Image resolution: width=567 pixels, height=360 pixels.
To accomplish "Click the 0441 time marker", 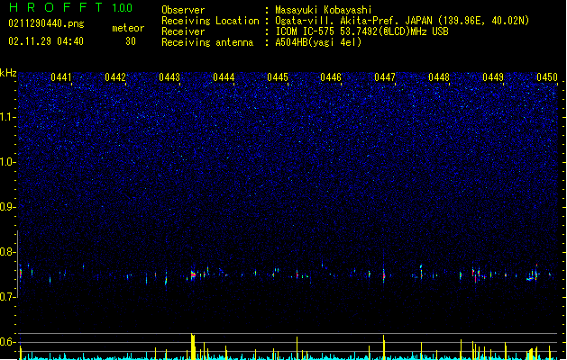I will click(61, 77).
